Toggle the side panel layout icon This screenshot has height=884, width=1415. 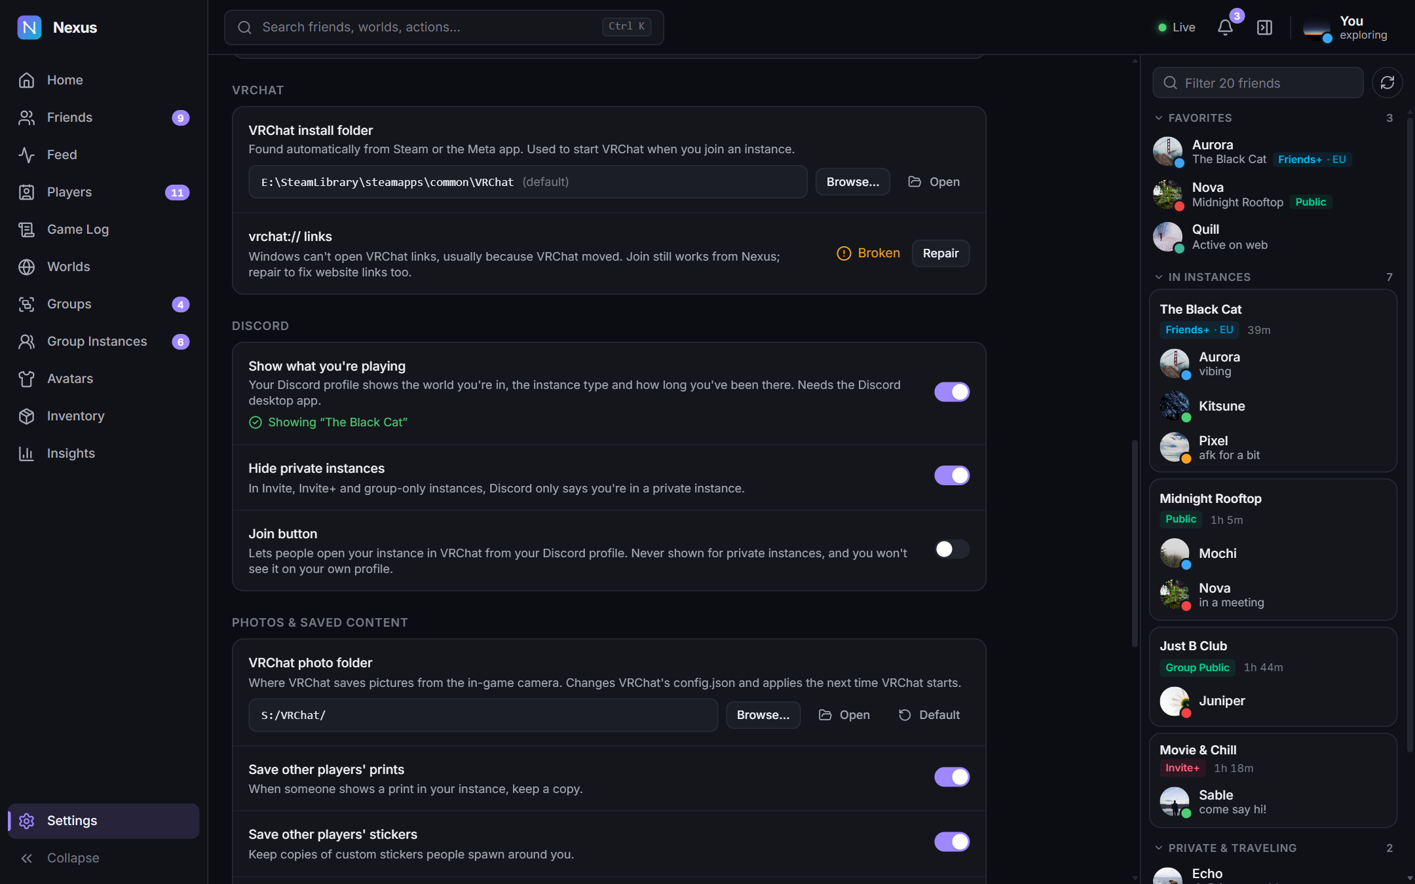point(1264,28)
